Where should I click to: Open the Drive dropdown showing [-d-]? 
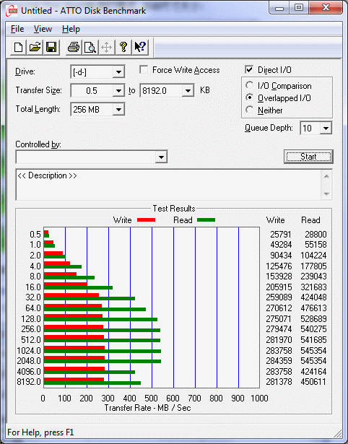[118, 72]
